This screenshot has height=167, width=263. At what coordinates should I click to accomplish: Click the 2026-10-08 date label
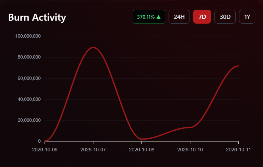(x=142, y=150)
